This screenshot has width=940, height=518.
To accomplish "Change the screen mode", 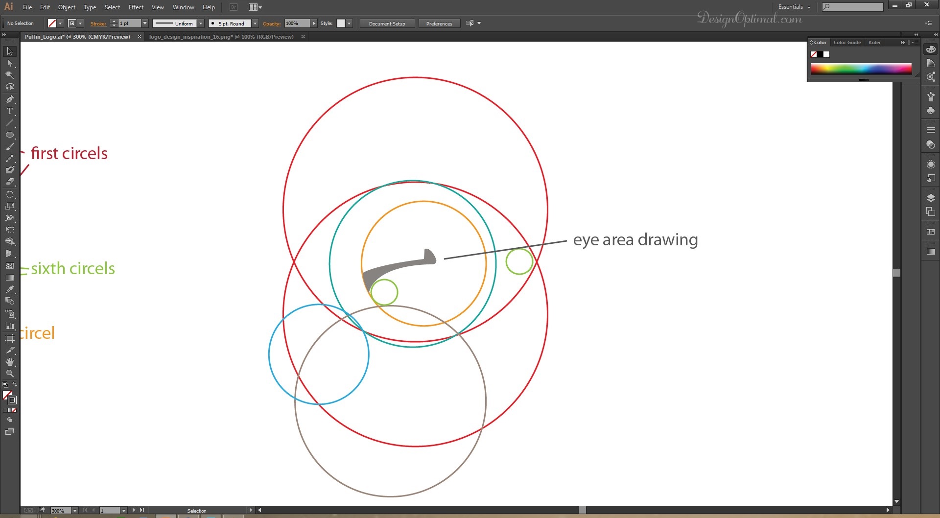I will pos(9,432).
